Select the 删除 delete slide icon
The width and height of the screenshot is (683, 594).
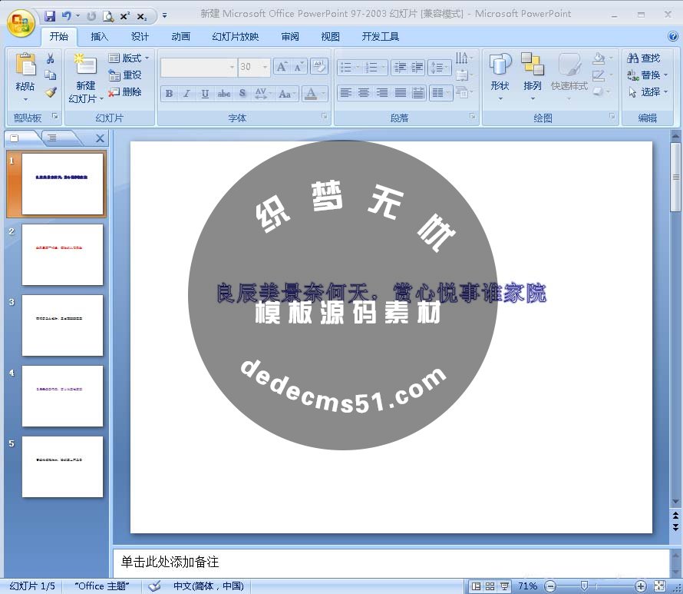pyautogui.click(x=127, y=91)
